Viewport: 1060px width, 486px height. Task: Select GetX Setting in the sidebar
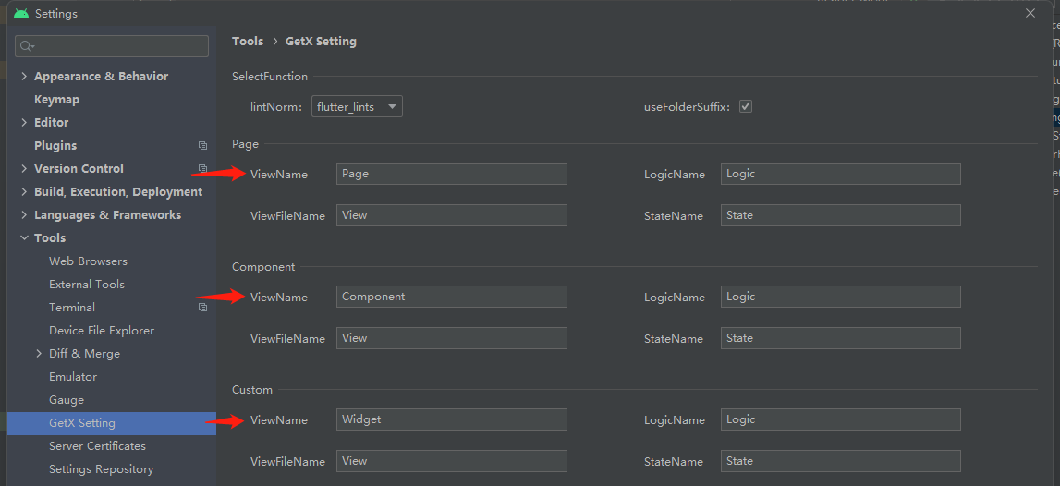82,423
